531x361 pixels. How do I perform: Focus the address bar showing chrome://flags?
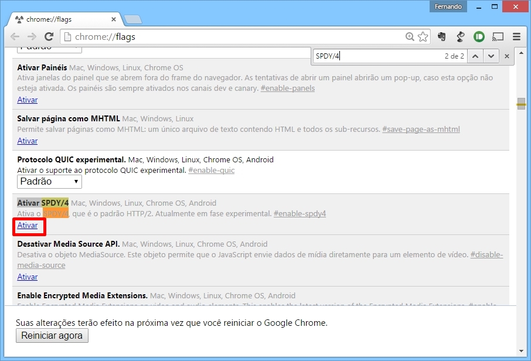(x=234, y=36)
